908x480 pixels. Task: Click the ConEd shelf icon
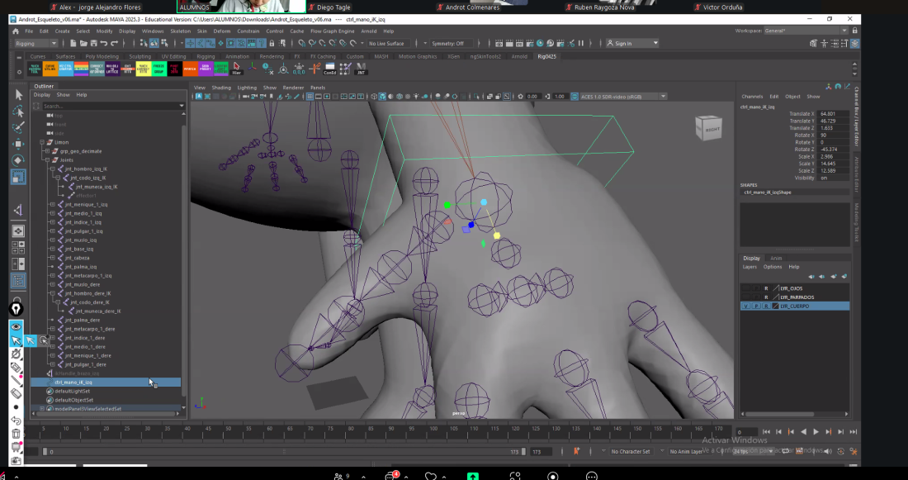(x=330, y=69)
